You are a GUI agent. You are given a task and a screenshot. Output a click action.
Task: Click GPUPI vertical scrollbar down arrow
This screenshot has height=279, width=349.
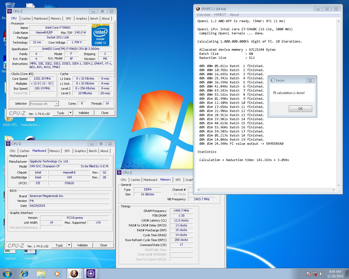click(339, 185)
